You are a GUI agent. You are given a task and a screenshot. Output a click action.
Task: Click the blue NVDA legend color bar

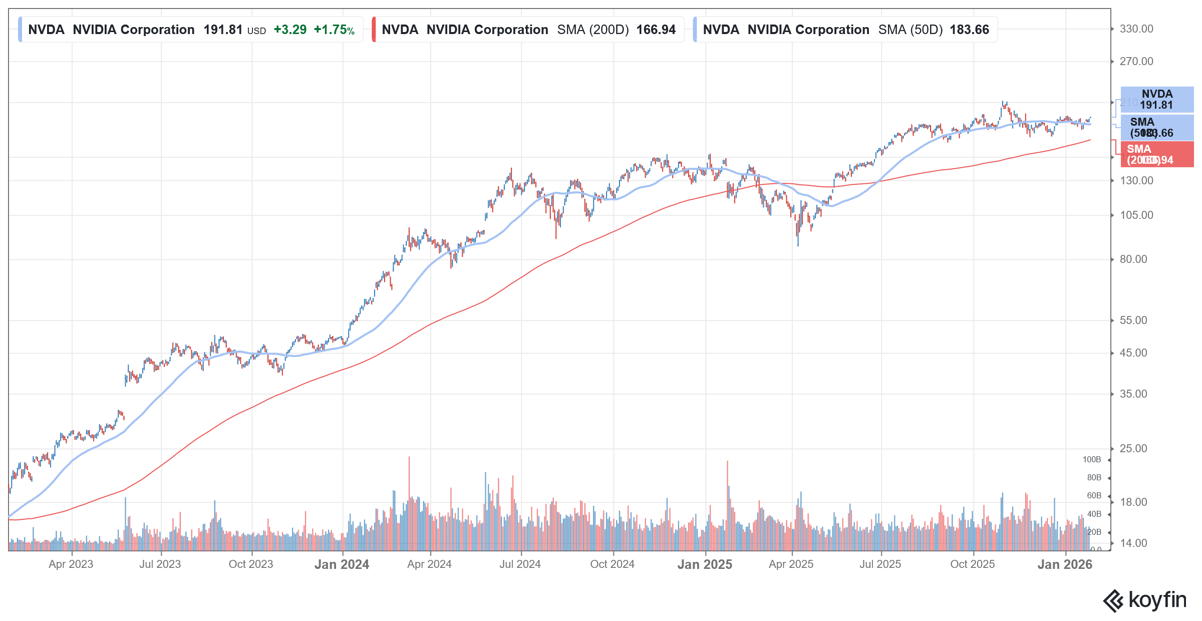pos(20,30)
